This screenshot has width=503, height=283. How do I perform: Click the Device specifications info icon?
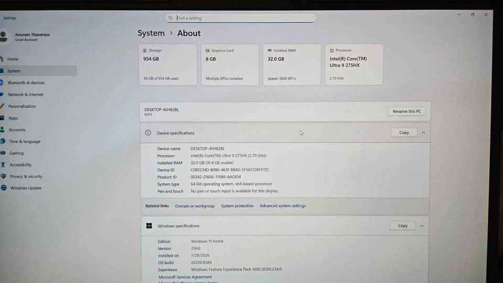point(148,133)
